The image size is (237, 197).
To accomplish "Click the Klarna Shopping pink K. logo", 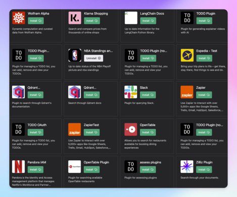I will [75, 18].
